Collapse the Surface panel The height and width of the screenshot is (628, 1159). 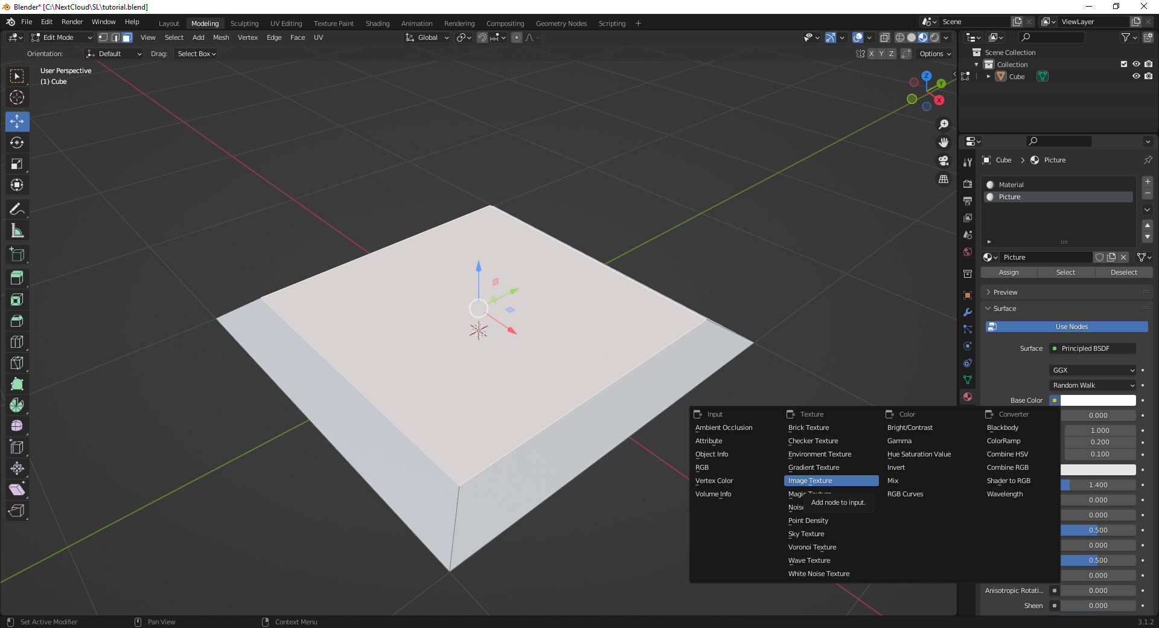click(1004, 309)
